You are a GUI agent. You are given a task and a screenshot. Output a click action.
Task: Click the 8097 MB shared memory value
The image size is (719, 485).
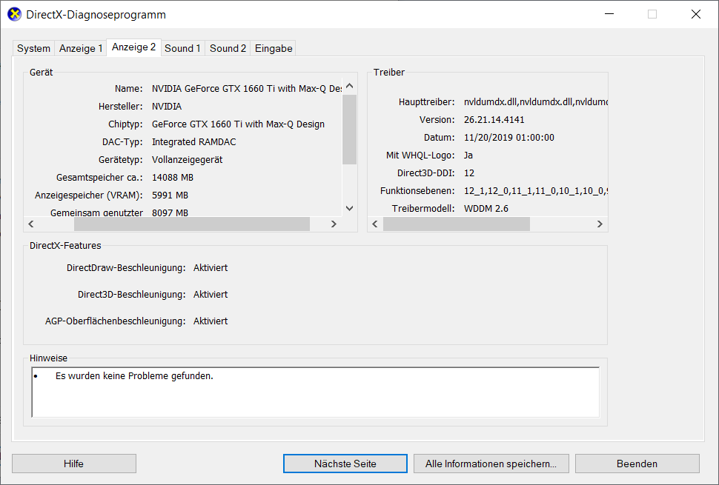pos(170,213)
